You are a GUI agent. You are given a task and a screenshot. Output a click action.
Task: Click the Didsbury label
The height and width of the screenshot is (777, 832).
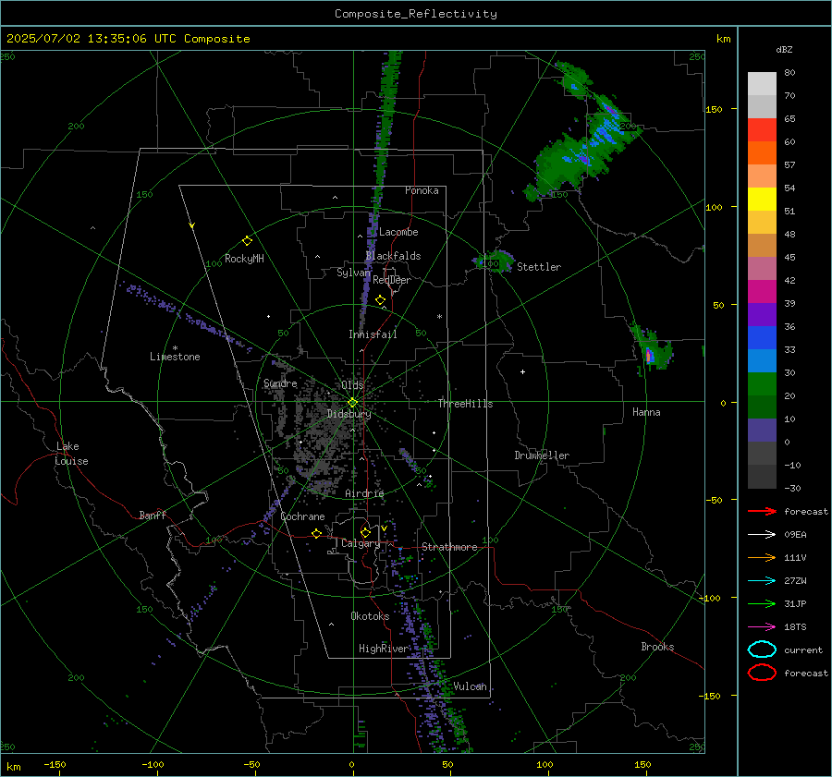(349, 414)
